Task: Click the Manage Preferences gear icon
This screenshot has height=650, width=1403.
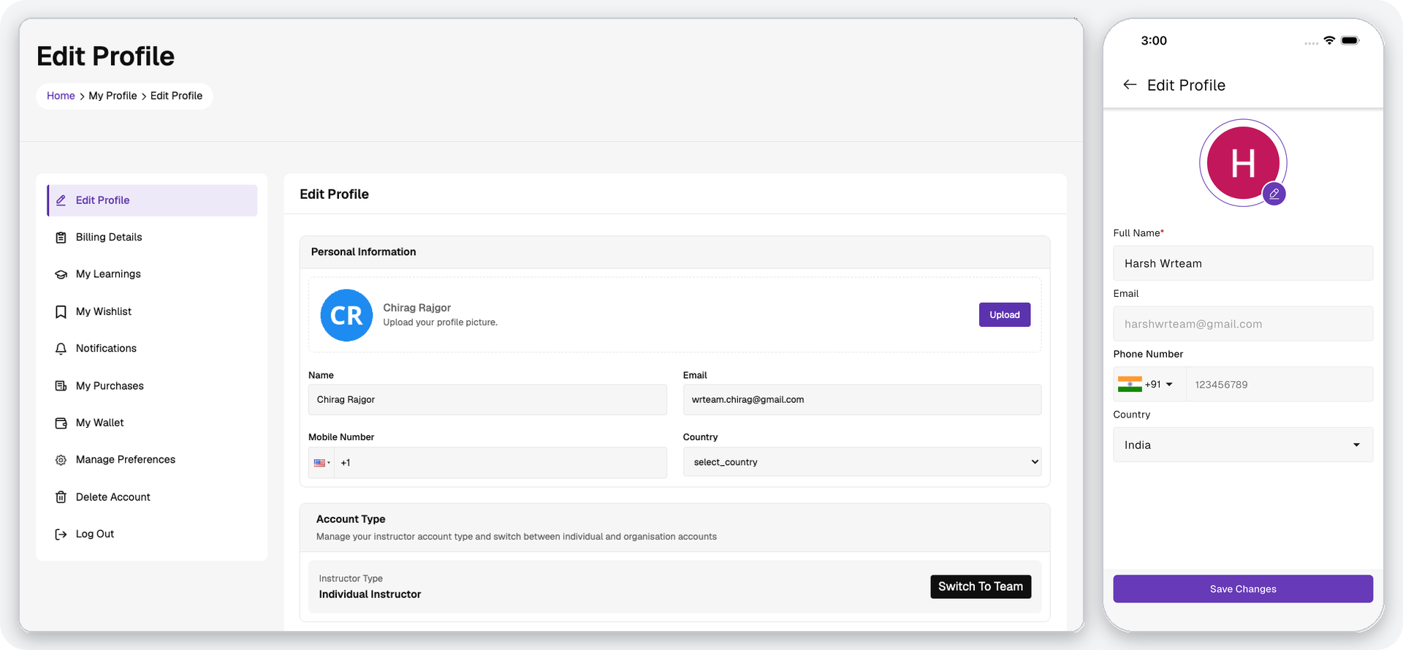Action: point(61,460)
